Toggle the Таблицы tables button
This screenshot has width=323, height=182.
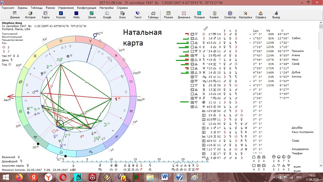tap(153, 15)
